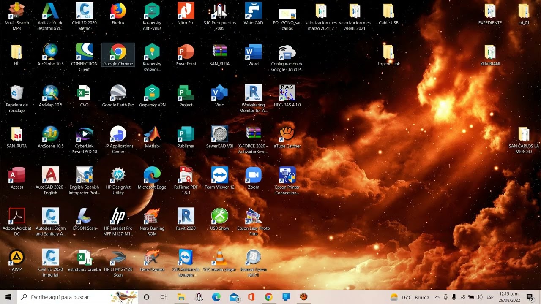541x304 pixels.
Task: Open the Cable USB folder
Action: pyautogui.click(x=389, y=14)
